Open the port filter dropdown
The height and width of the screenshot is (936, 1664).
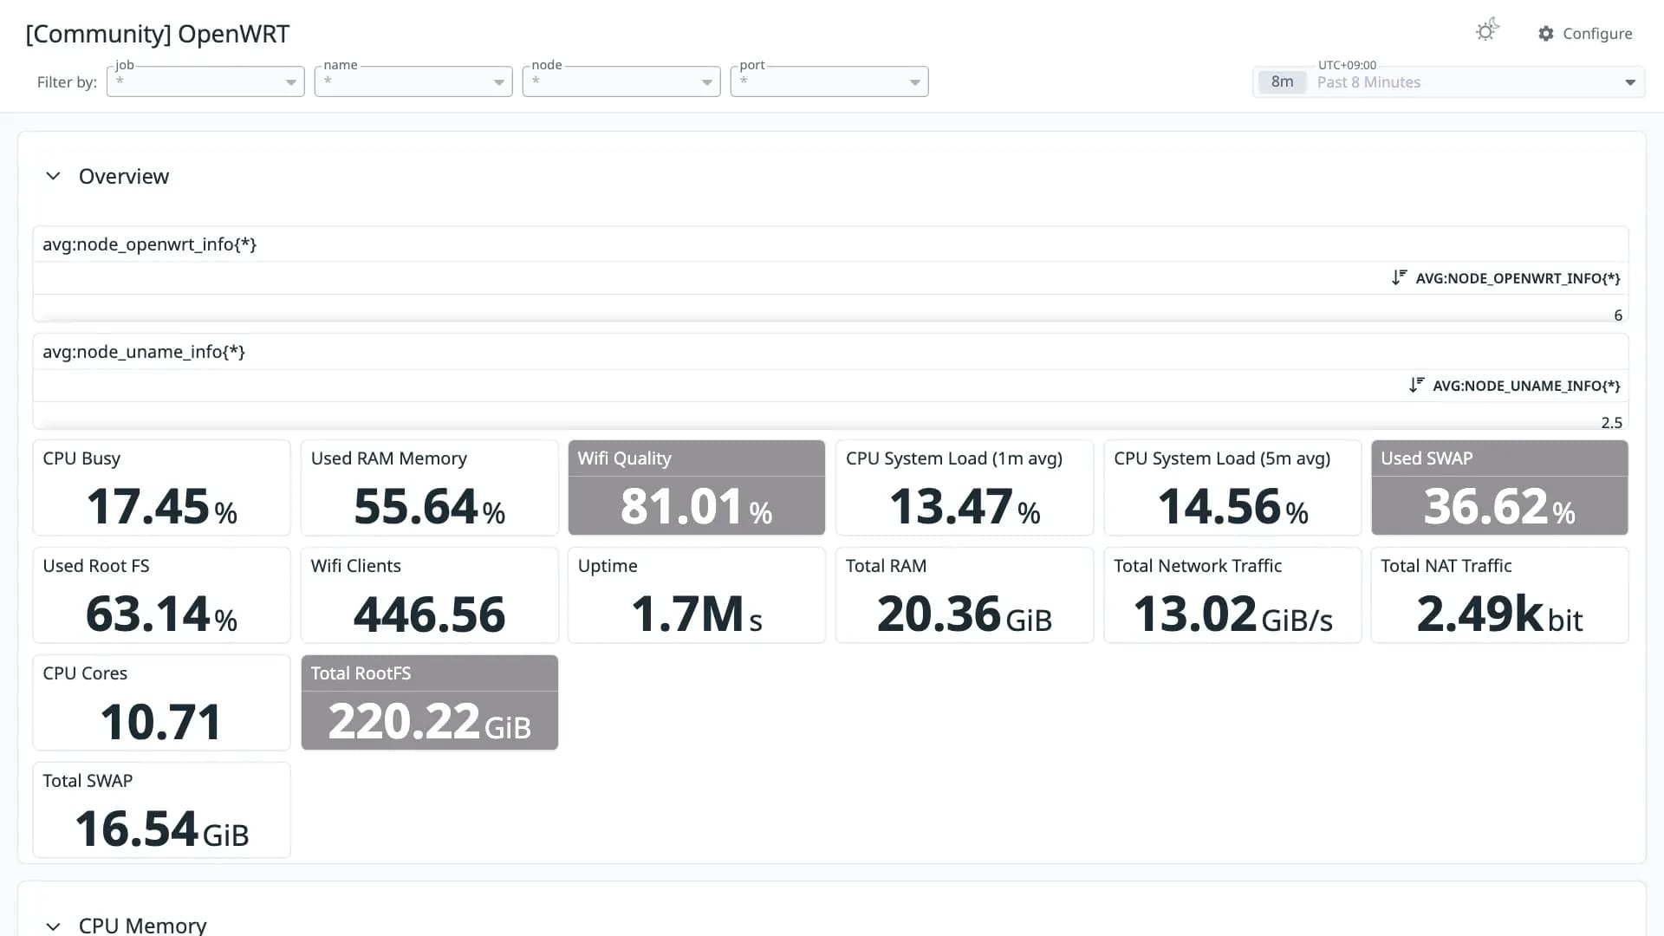point(829,81)
